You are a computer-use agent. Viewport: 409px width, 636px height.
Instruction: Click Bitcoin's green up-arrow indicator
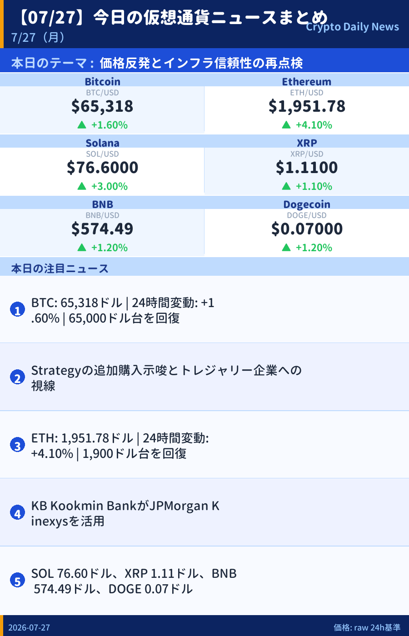coord(82,125)
